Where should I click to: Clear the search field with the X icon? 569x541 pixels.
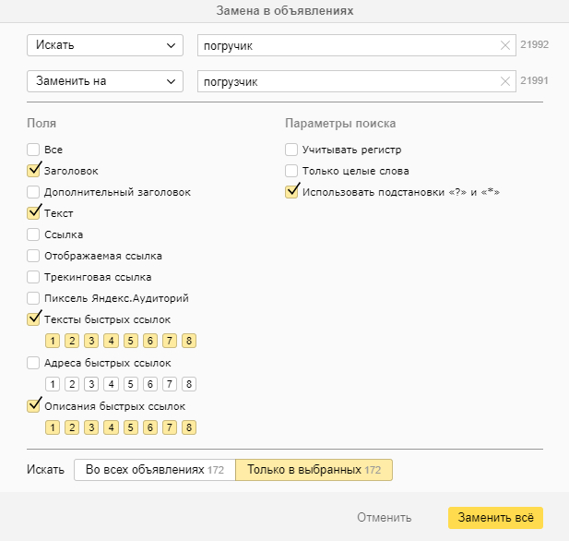coord(504,45)
